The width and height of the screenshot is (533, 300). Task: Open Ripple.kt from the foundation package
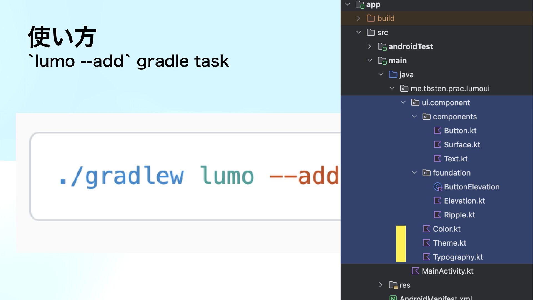coord(459,215)
